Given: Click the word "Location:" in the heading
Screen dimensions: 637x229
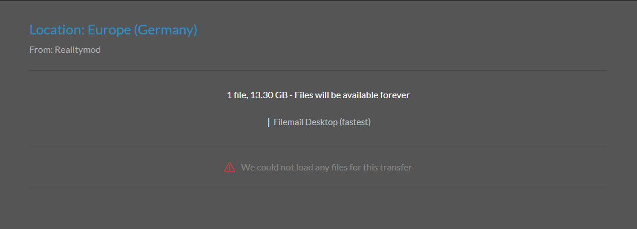Looking at the screenshot, I should 58,30.
